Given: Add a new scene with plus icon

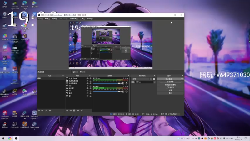Looking at the screenshot, I should [39, 111].
